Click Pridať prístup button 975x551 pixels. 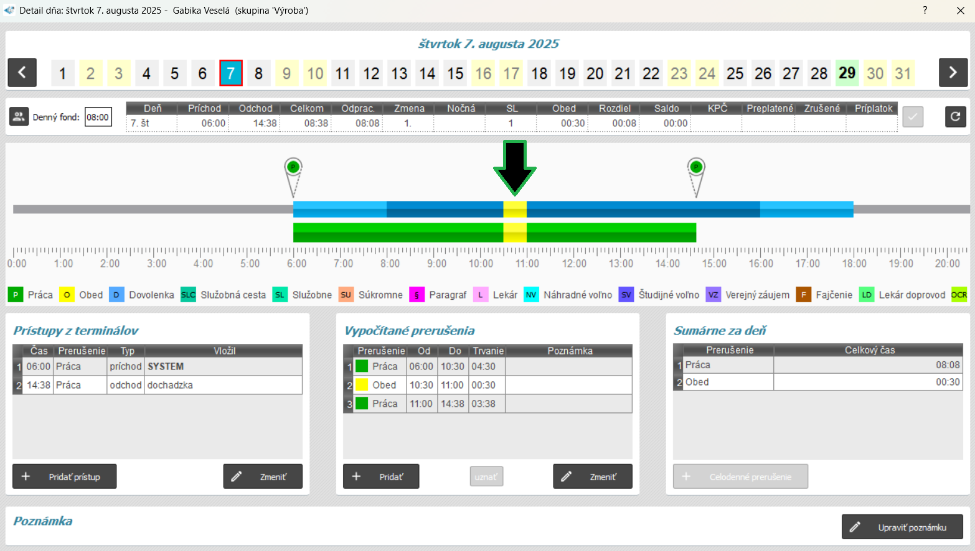[x=65, y=476]
